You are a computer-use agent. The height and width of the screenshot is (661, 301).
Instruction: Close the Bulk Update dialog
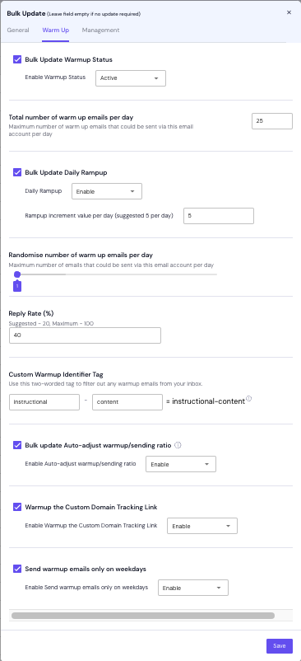[x=289, y=12]
